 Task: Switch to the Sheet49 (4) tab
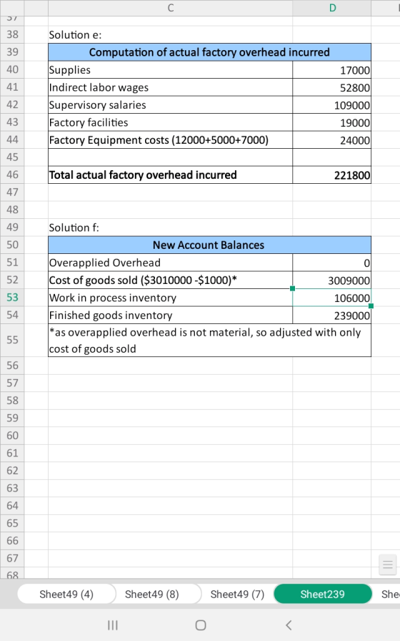66,594
